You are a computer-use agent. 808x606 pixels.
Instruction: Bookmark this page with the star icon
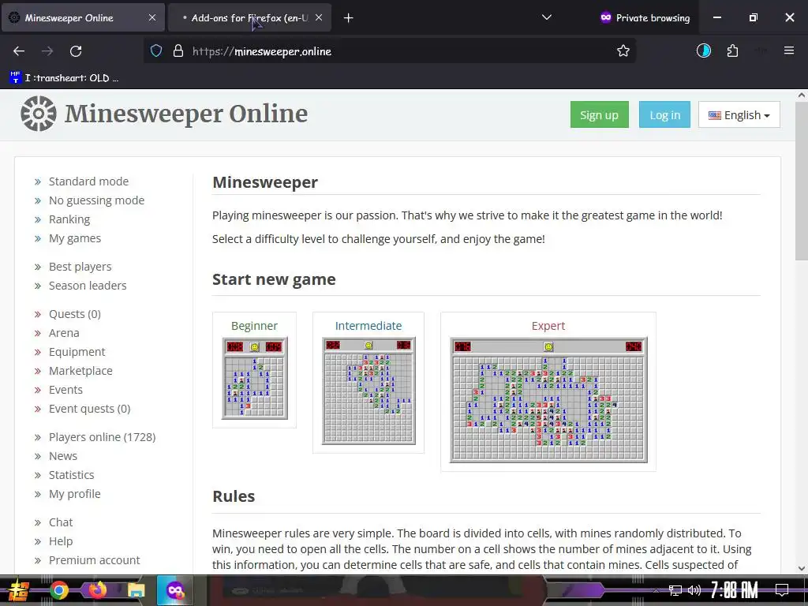coord(623,51)
